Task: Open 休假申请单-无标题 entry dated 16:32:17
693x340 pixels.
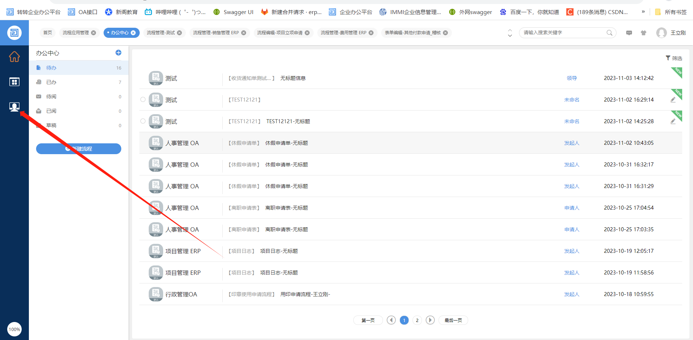Action: point(287,165)
